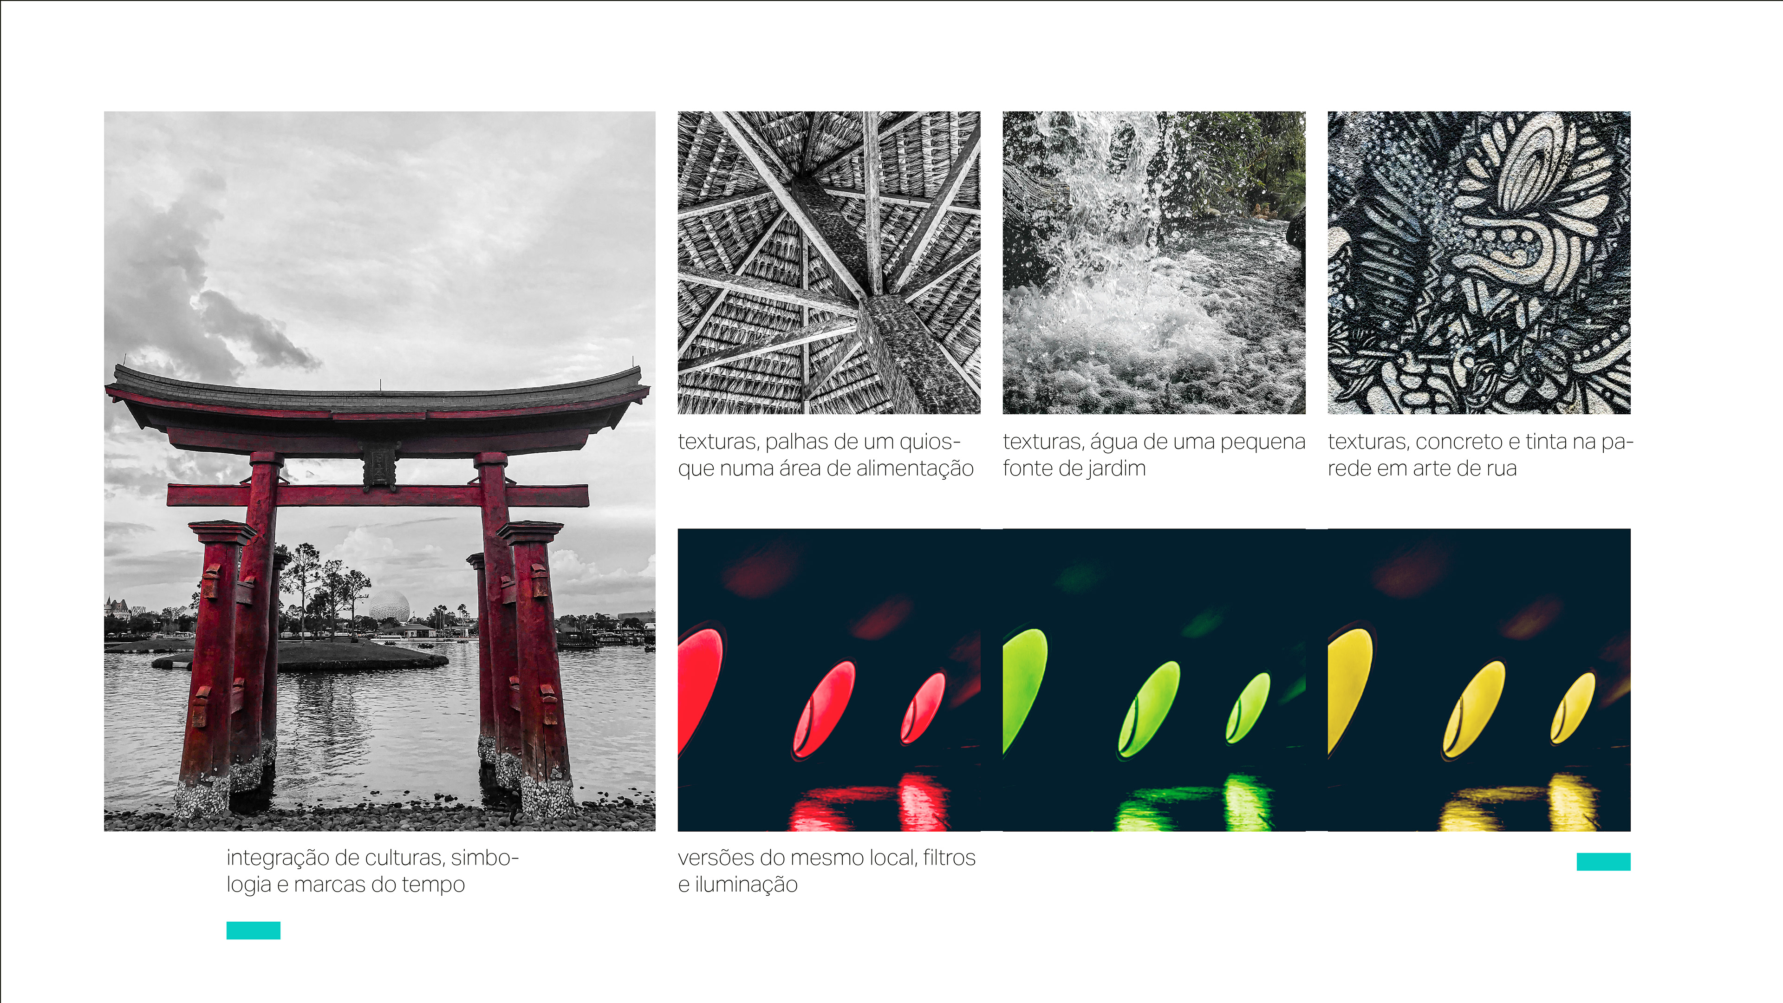Click the red-lit portholes image
This screenshot has height=1003, width=1783.
[828, 680]
